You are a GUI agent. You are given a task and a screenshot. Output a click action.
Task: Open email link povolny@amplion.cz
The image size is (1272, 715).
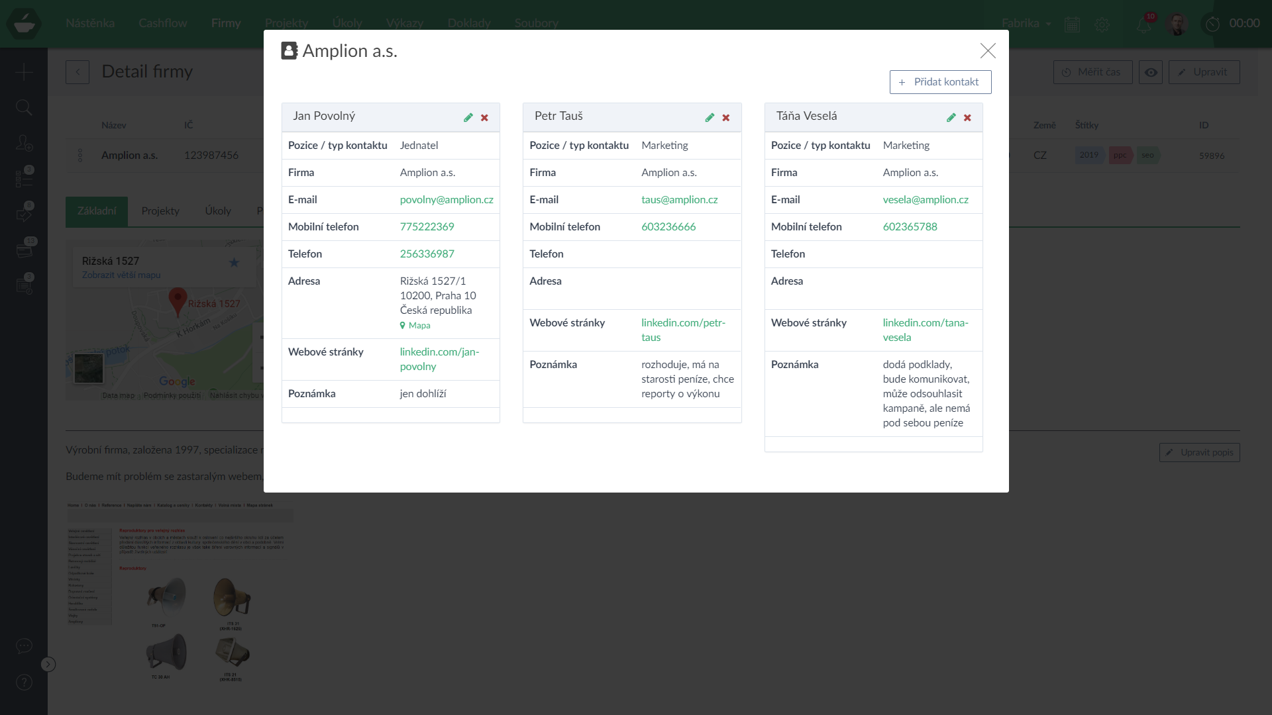(447, 200)
